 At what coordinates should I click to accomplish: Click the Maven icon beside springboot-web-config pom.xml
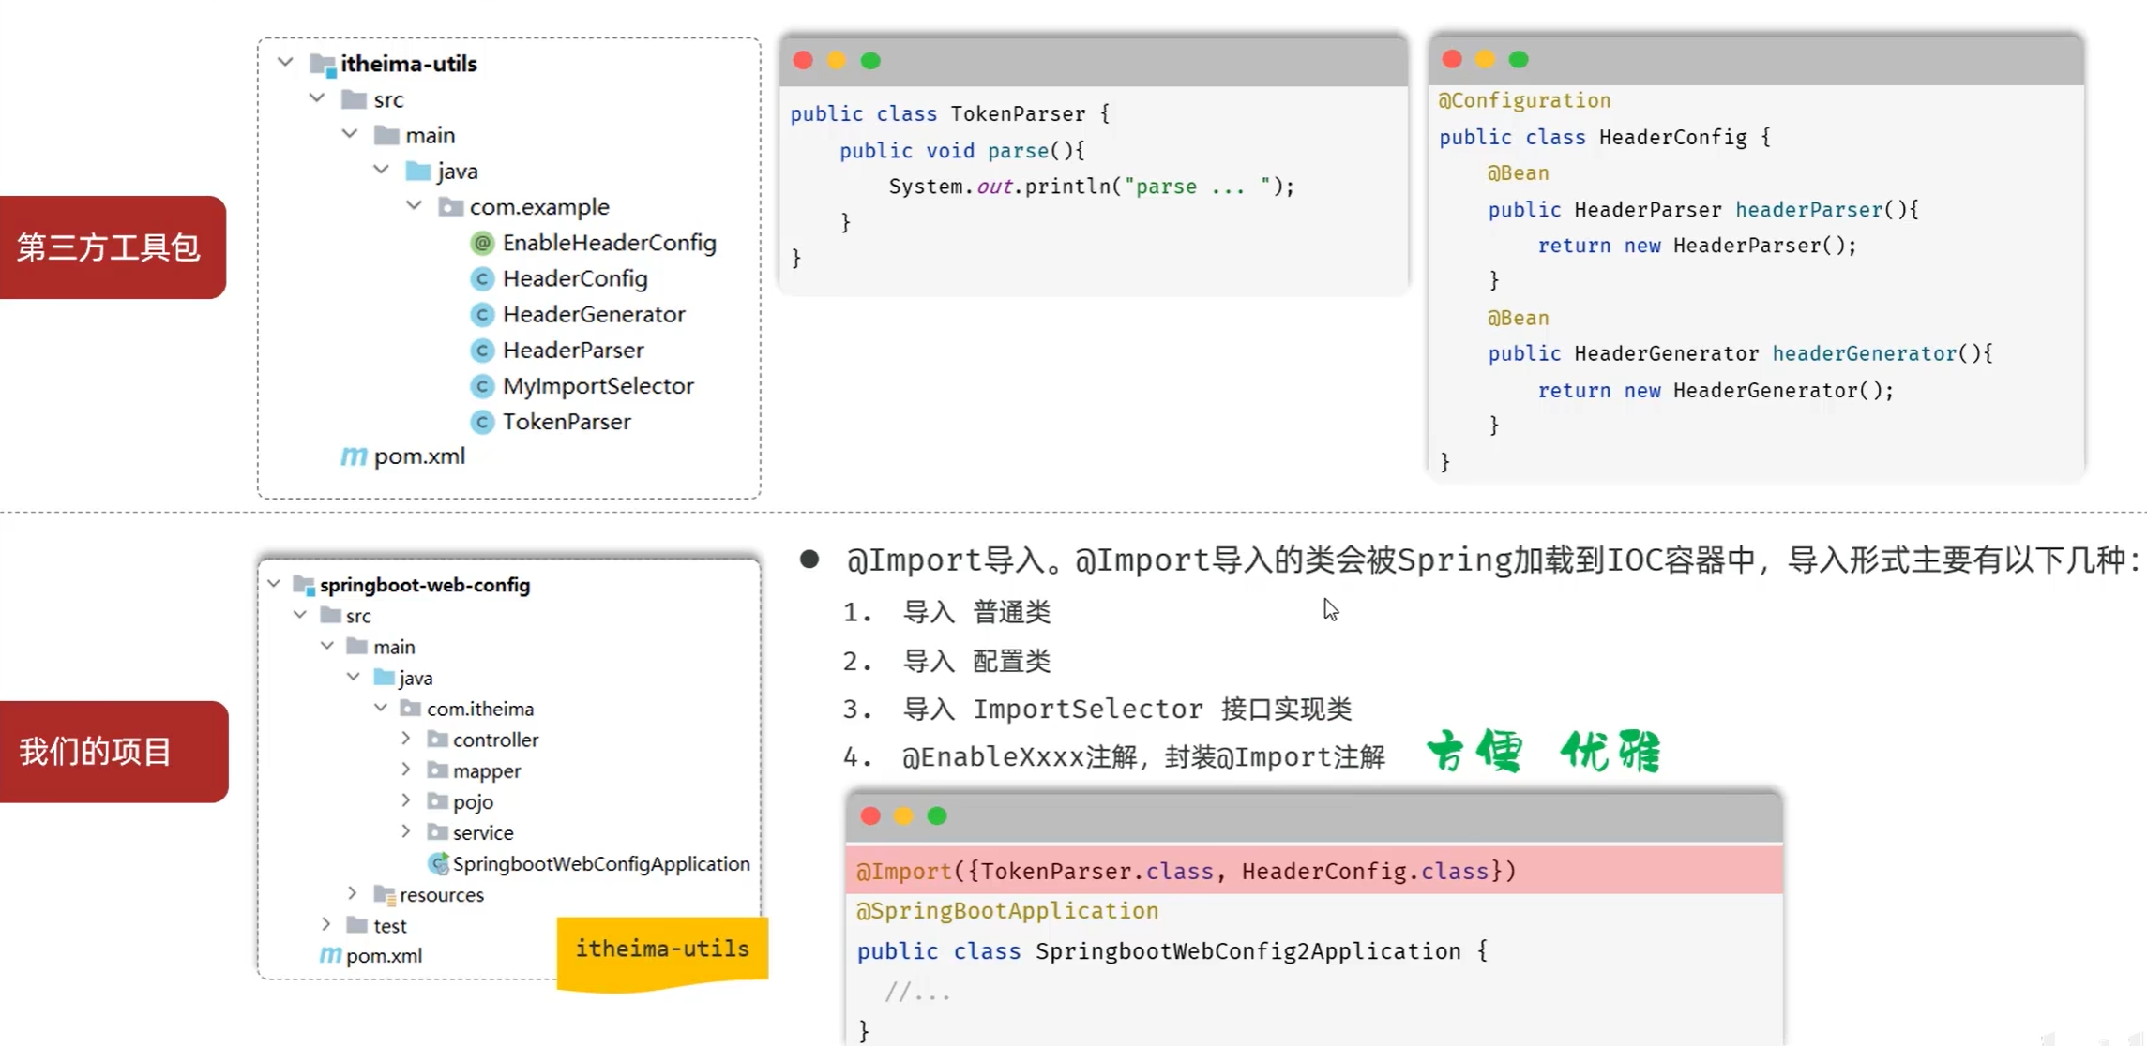(330, 955)
